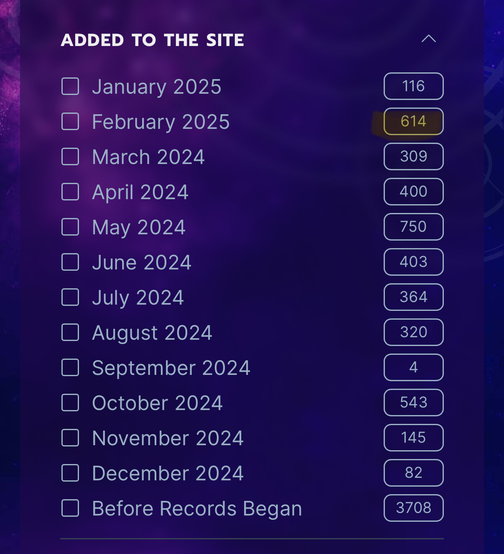Check the June 2024 filter box
The image size is (504, 554).
tap(70, 262)
